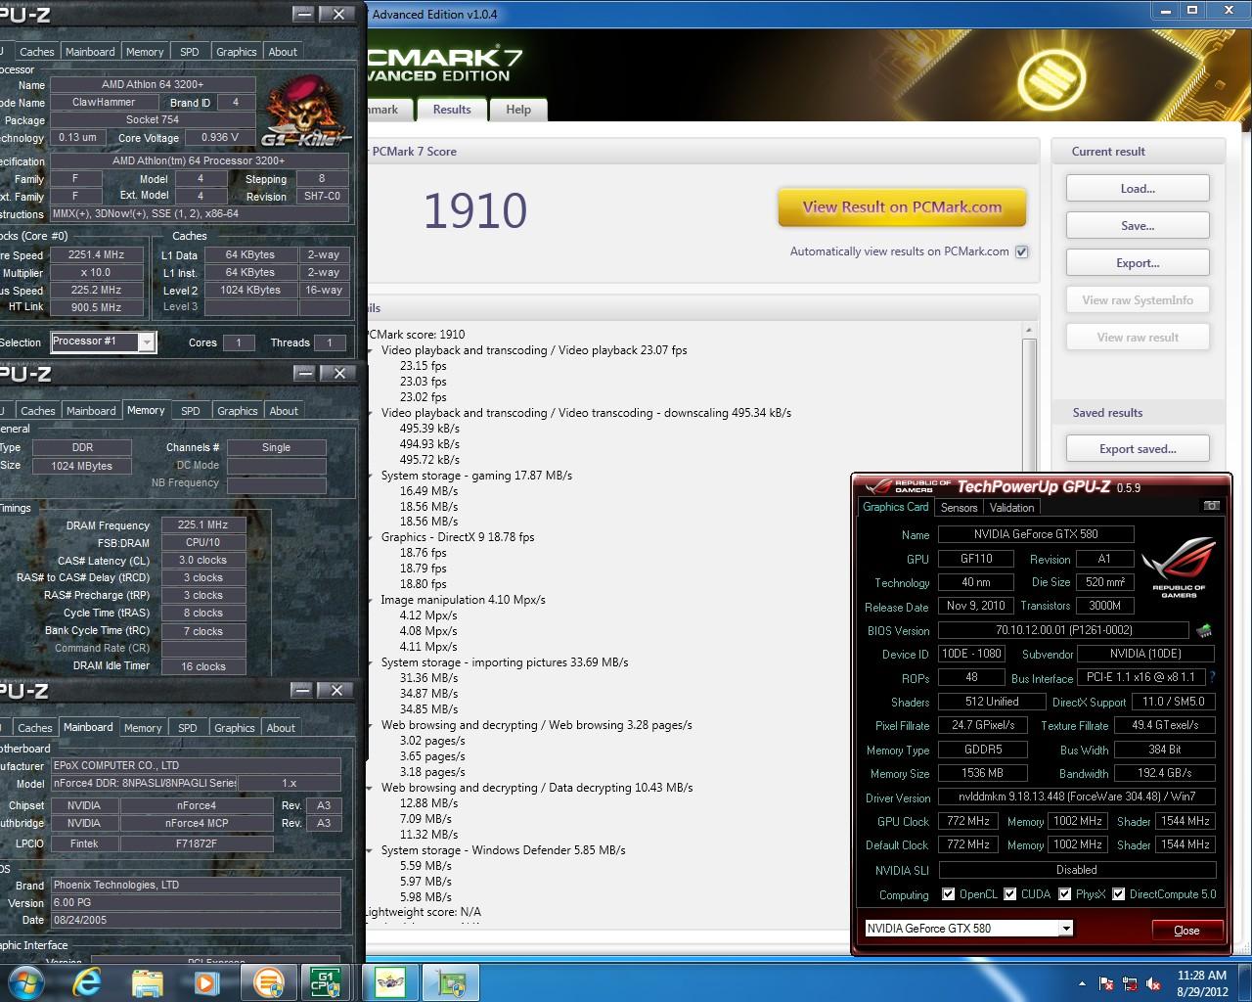Select Memory tab in bottom CPU-Z window
The width and height of the screenshot is (1252, 1002).
pyautogui.click(x=143, y=728)
